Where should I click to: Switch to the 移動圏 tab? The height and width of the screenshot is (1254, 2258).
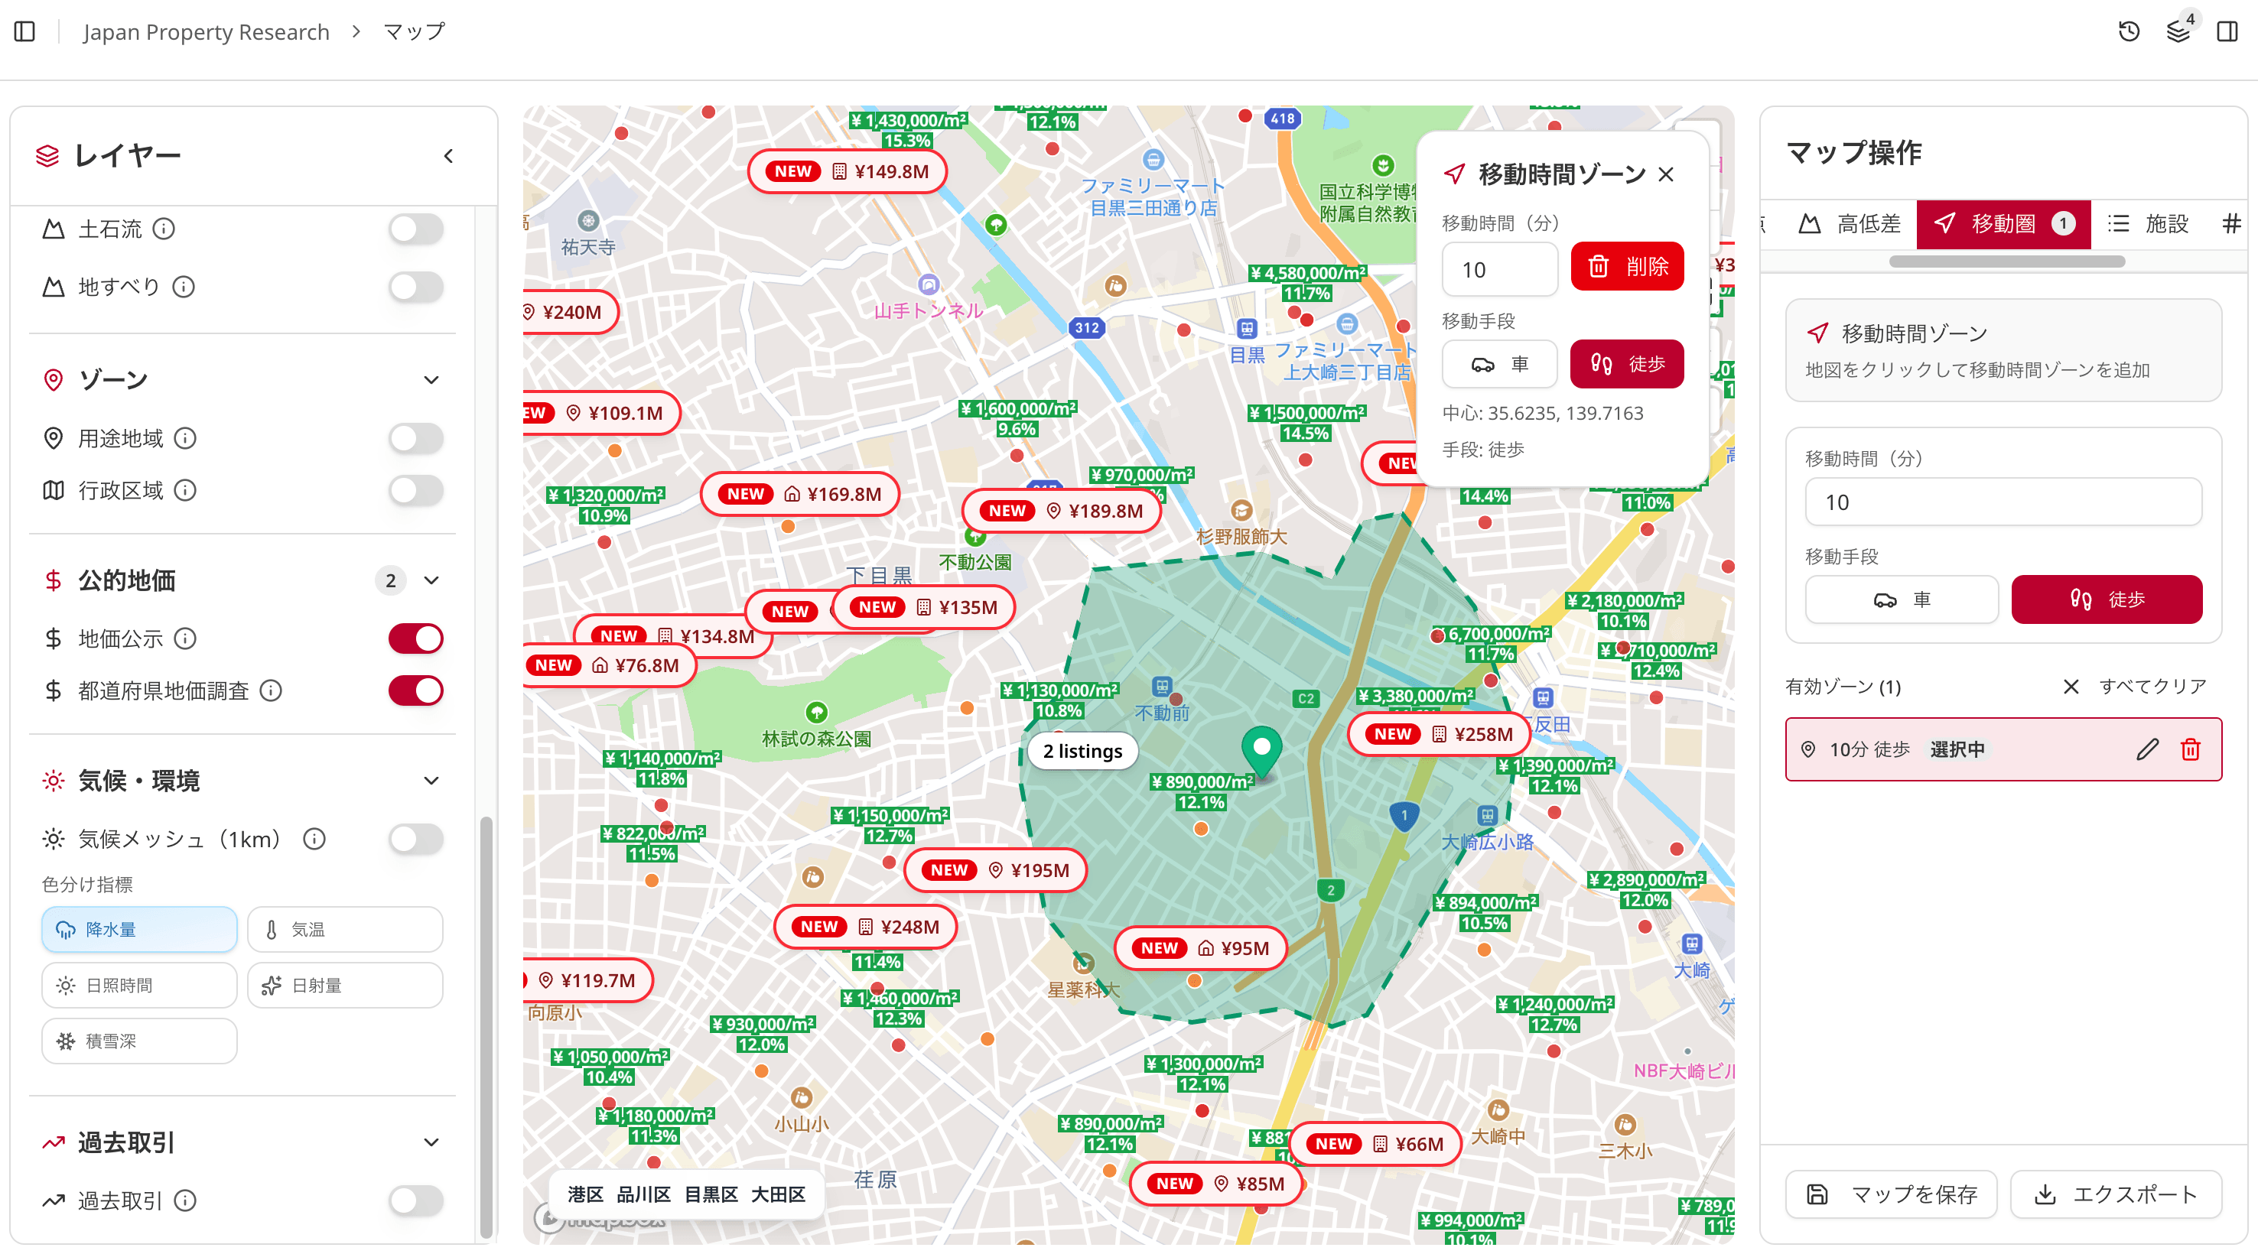(x=2003, y=223)
